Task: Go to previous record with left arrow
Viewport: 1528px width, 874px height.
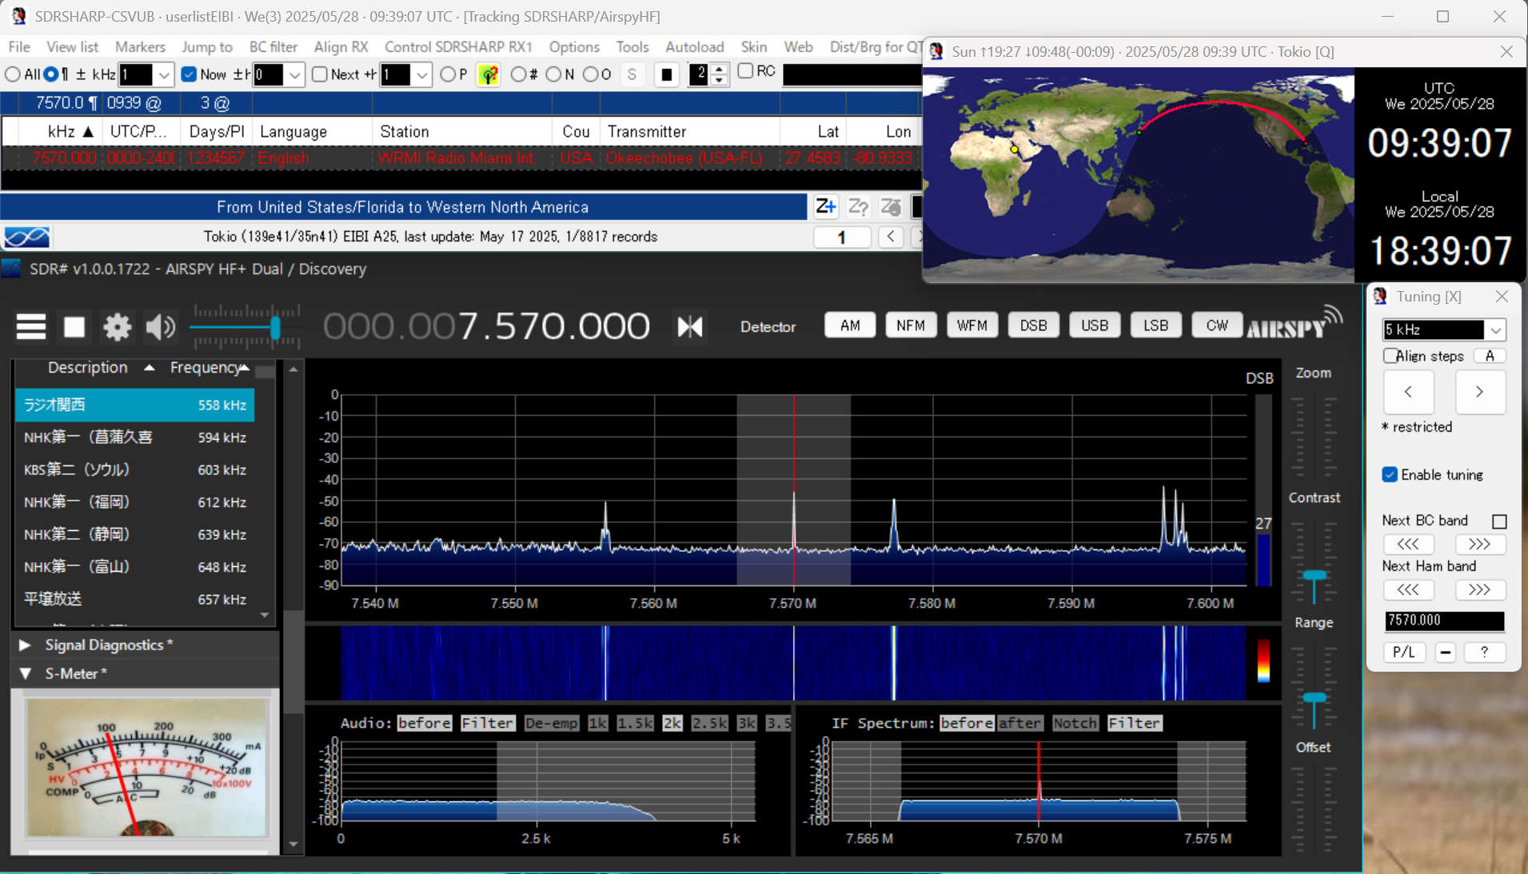Action: 891,237
